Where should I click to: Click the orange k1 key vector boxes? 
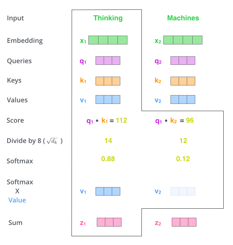pos(108,81)
